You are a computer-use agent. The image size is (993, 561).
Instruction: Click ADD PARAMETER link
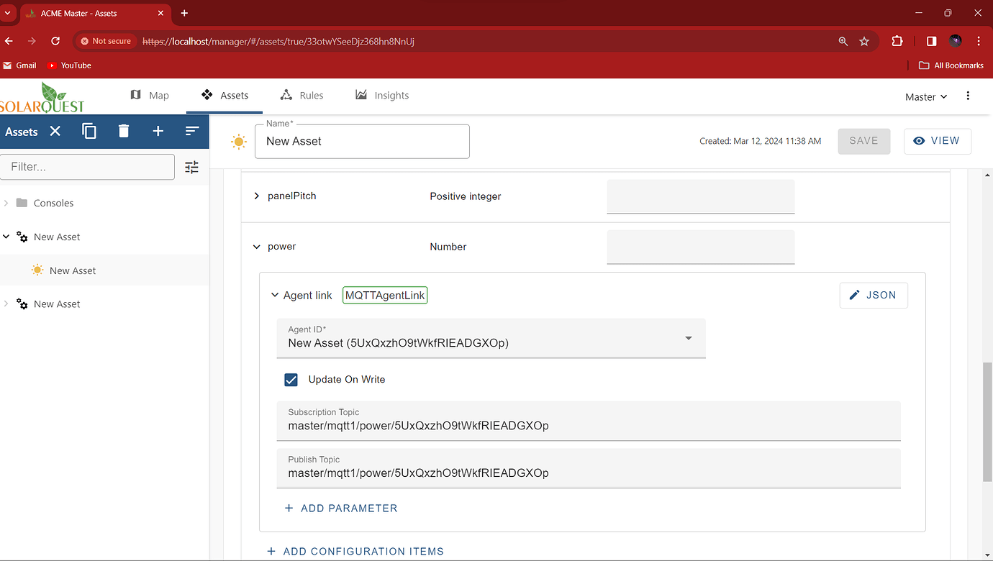[x=340, y=508]
